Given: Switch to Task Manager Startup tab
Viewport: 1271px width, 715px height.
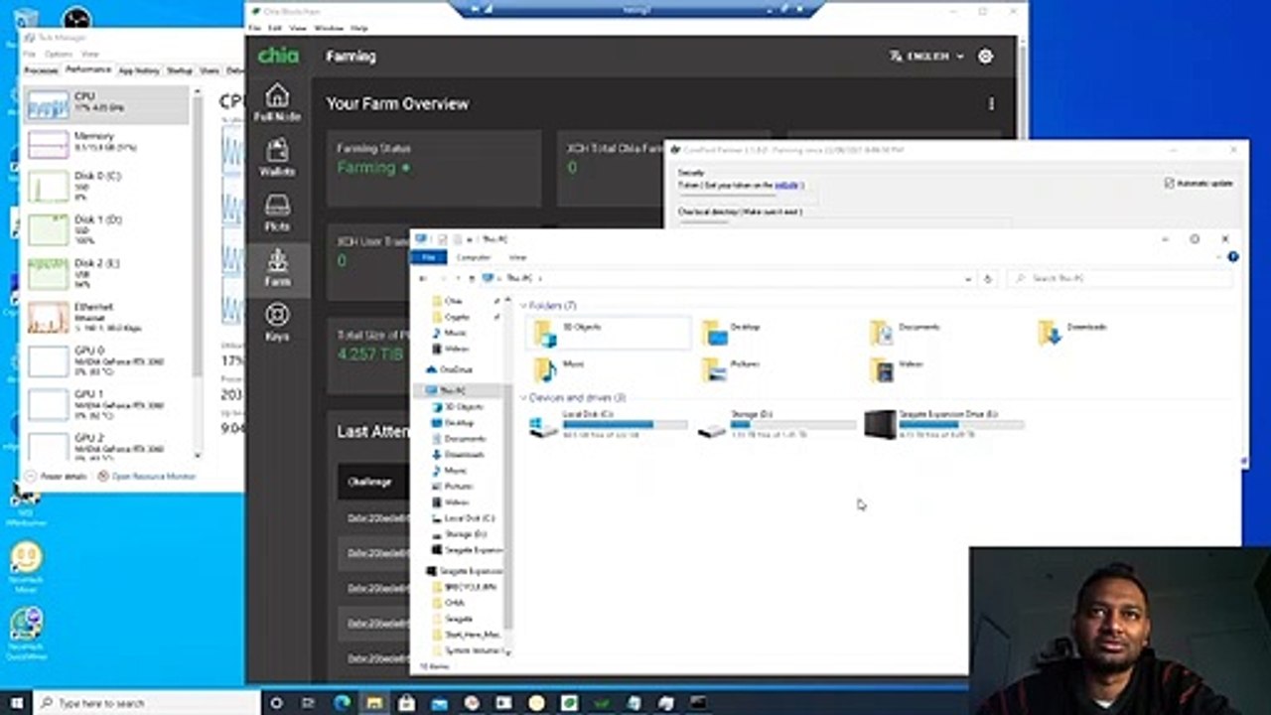Looking at the screenshot, I should tap(180, 71).
